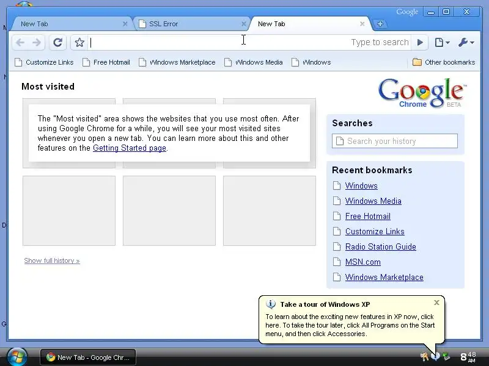Click the Search your history field
Viewport: 489px width, 366px height.
click(x=395, y=141)
